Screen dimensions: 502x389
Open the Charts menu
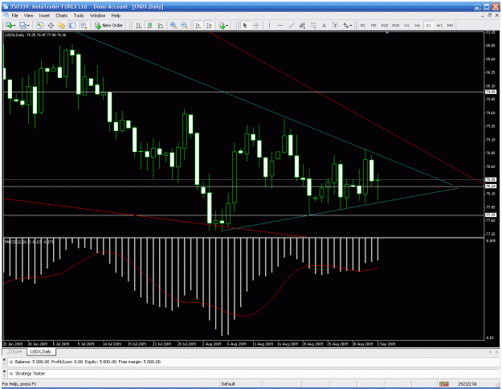point(62,15)
